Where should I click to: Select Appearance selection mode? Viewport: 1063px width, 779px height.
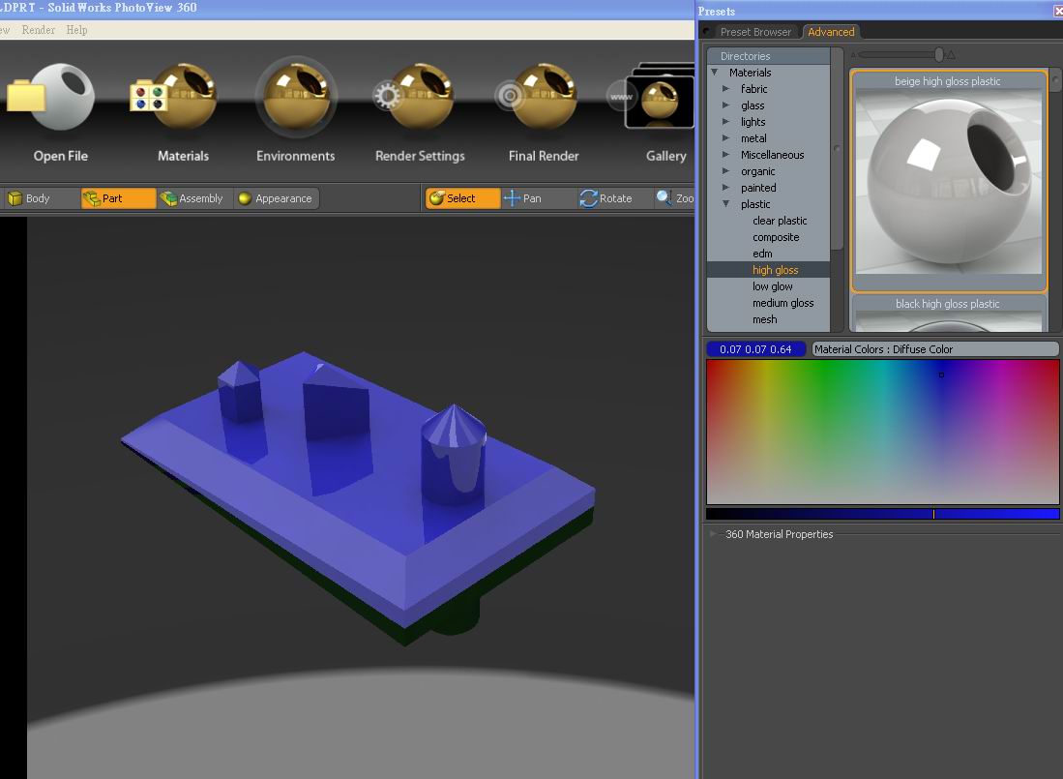277,198
